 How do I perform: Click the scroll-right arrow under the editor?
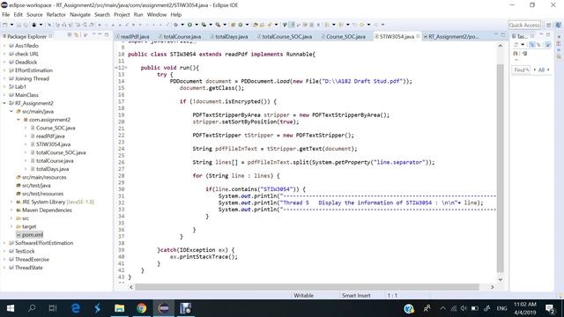coord(492,287)
